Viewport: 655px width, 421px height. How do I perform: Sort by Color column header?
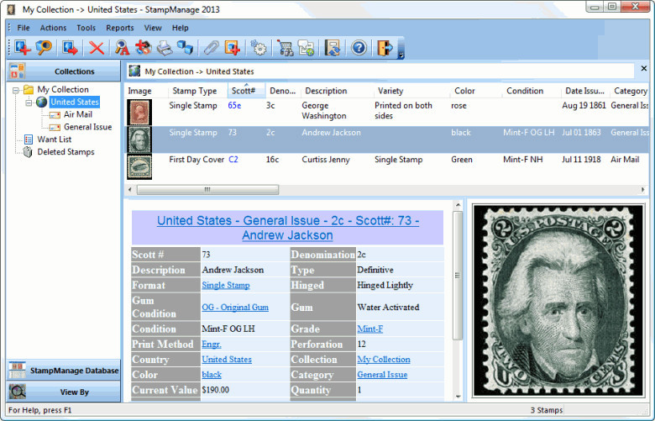[476, 91]
